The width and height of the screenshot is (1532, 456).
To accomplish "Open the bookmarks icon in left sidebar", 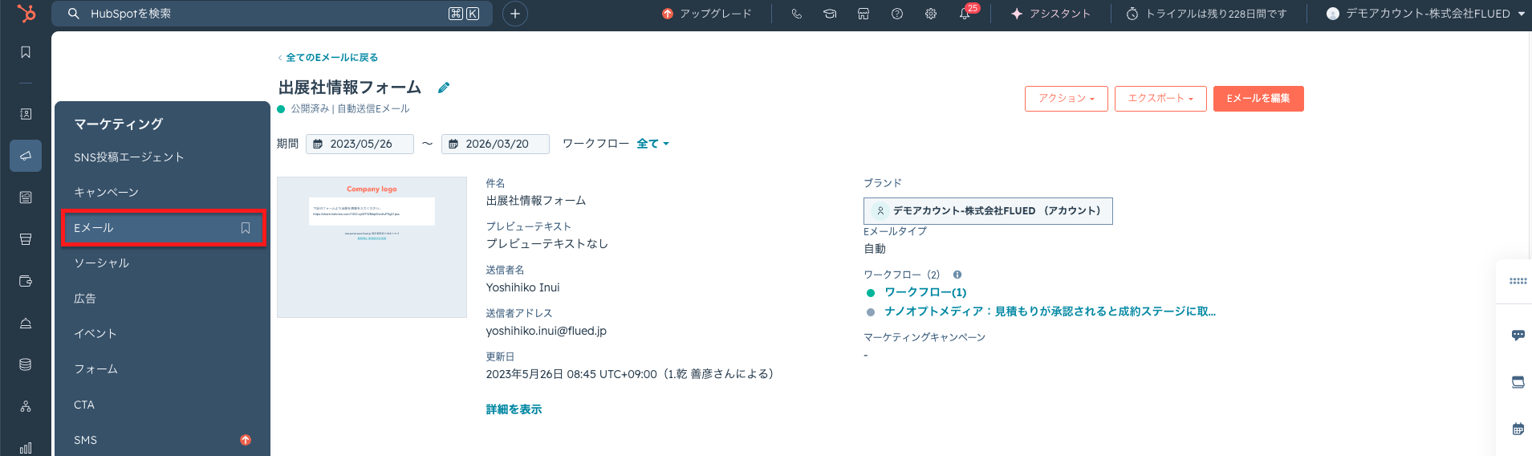I will coord(26,52).
